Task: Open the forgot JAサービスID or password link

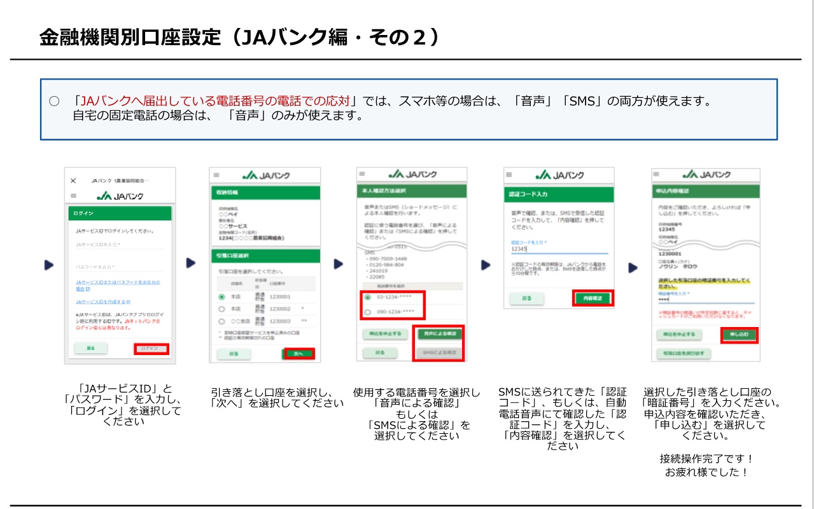Action: point(118,285)
